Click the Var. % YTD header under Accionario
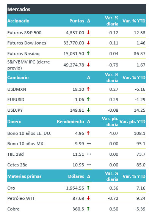The image size is (149, 212). pos(134,21)
